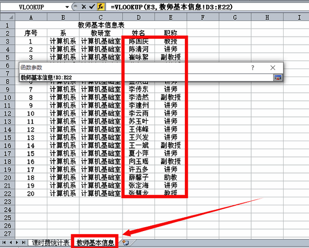
Task: Click inside the formula bar text
Action: click(199, 7)
